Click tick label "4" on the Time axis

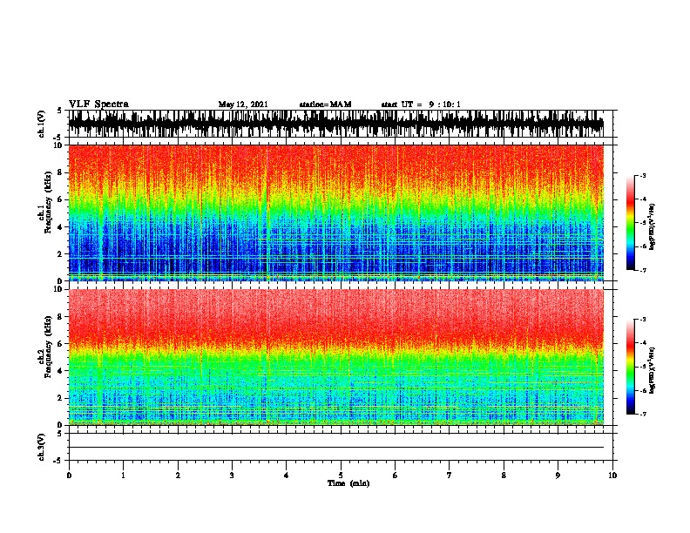(x=286, y=476)
